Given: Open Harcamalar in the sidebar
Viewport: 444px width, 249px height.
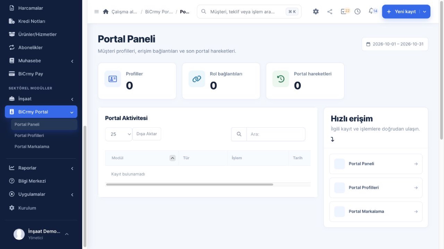Looking at the screenshot, I should coord(41,8).
